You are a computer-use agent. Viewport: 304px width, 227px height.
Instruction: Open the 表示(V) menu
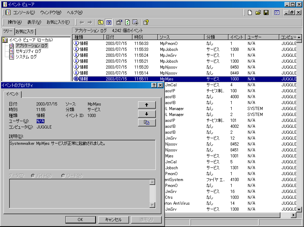point(34,22)
